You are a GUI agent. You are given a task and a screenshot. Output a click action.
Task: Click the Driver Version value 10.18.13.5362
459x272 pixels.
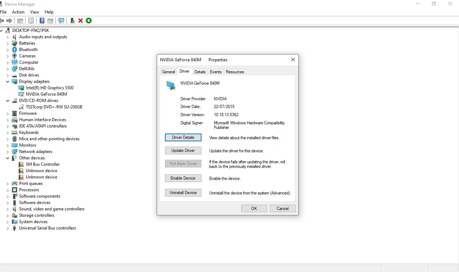pyautogui.click(x=226, y=115)
